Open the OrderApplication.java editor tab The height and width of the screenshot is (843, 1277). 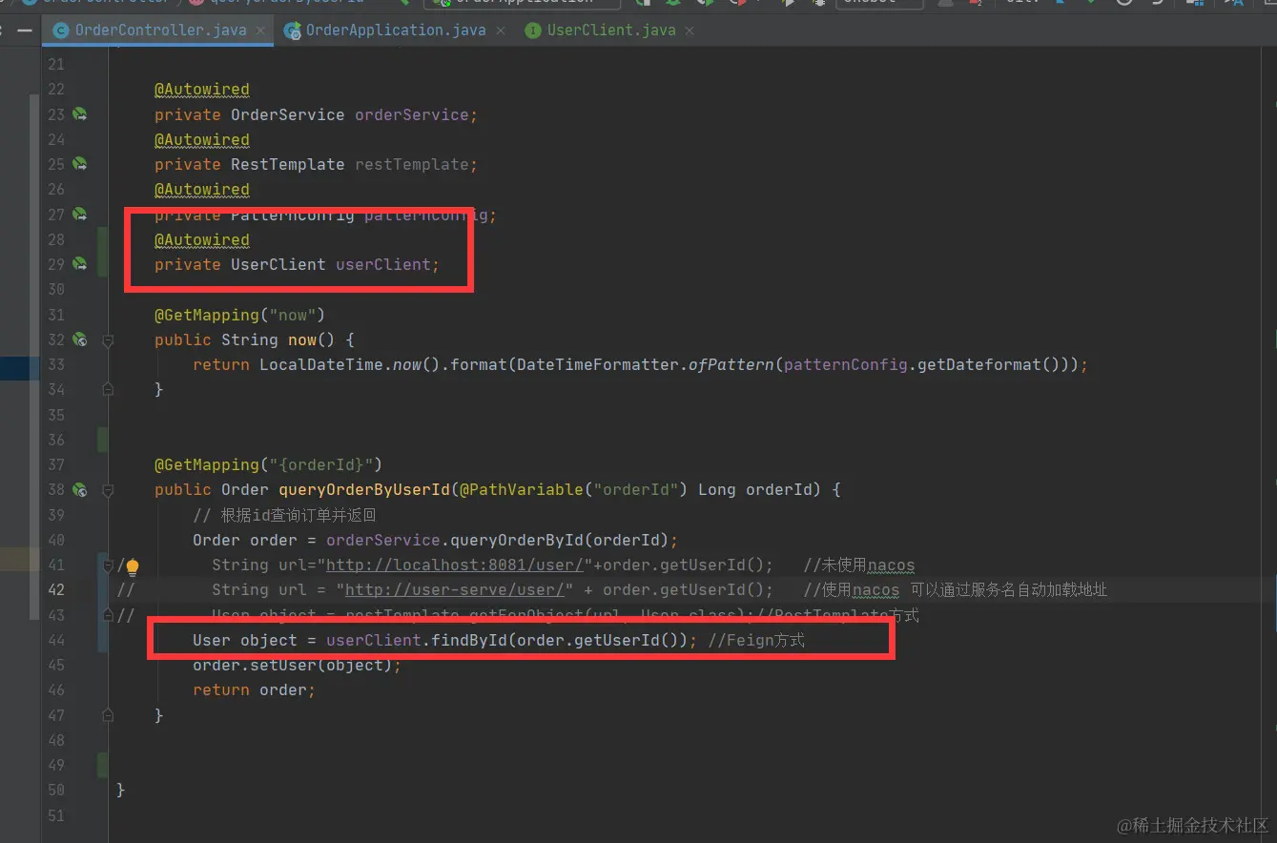[396, 31]
